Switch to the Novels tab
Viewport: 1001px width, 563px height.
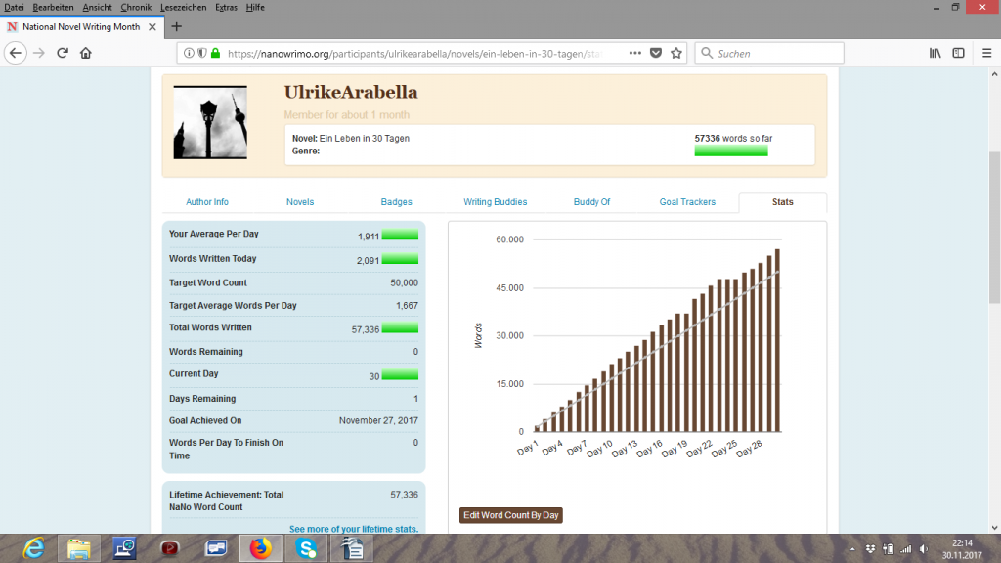point(300,201)
